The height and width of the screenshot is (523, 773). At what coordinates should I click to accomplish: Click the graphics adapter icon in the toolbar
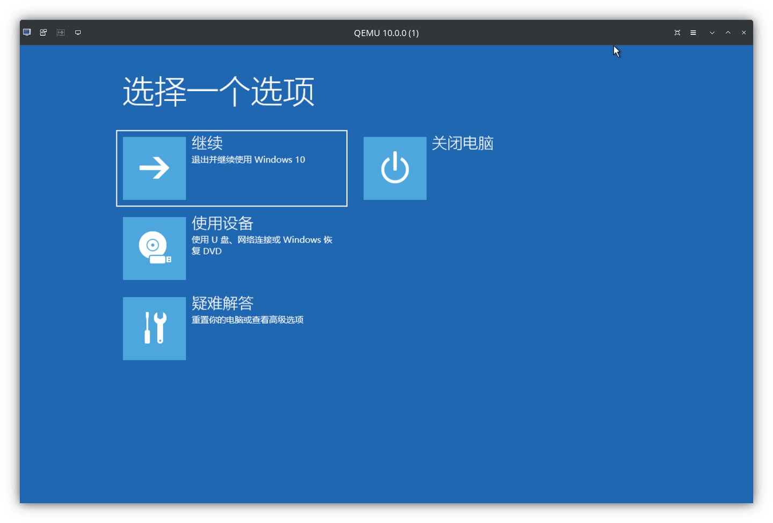point(60,32)
